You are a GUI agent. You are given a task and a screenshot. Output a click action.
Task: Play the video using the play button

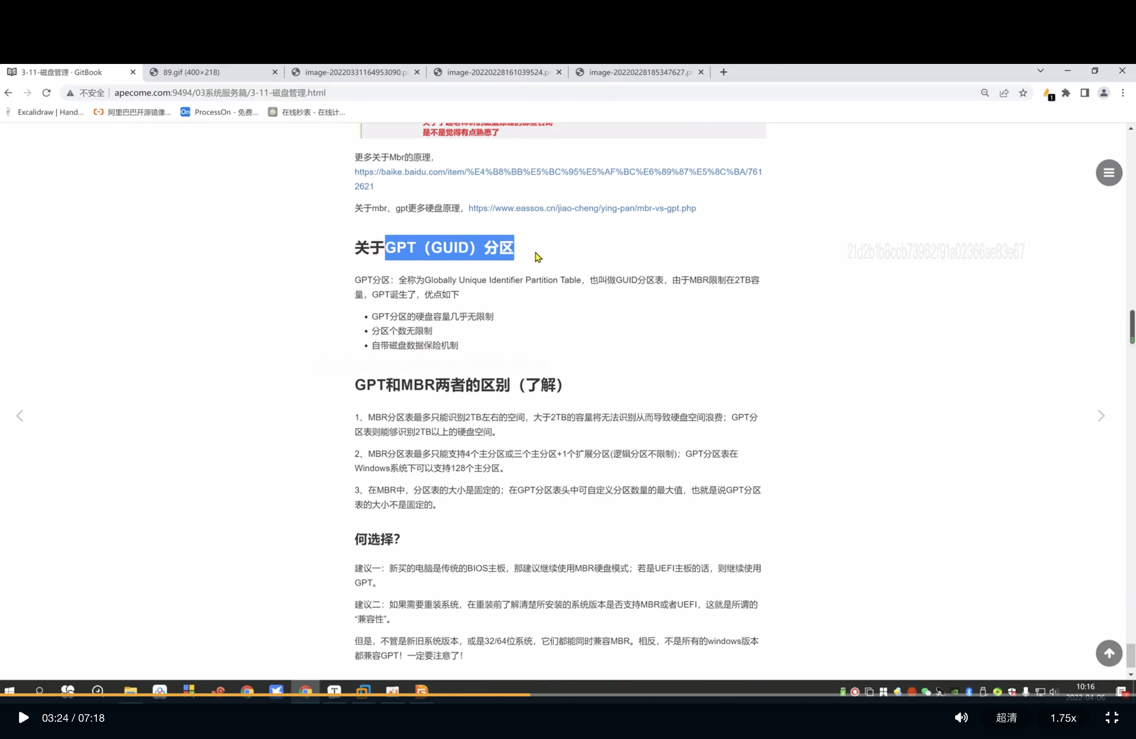23,718
